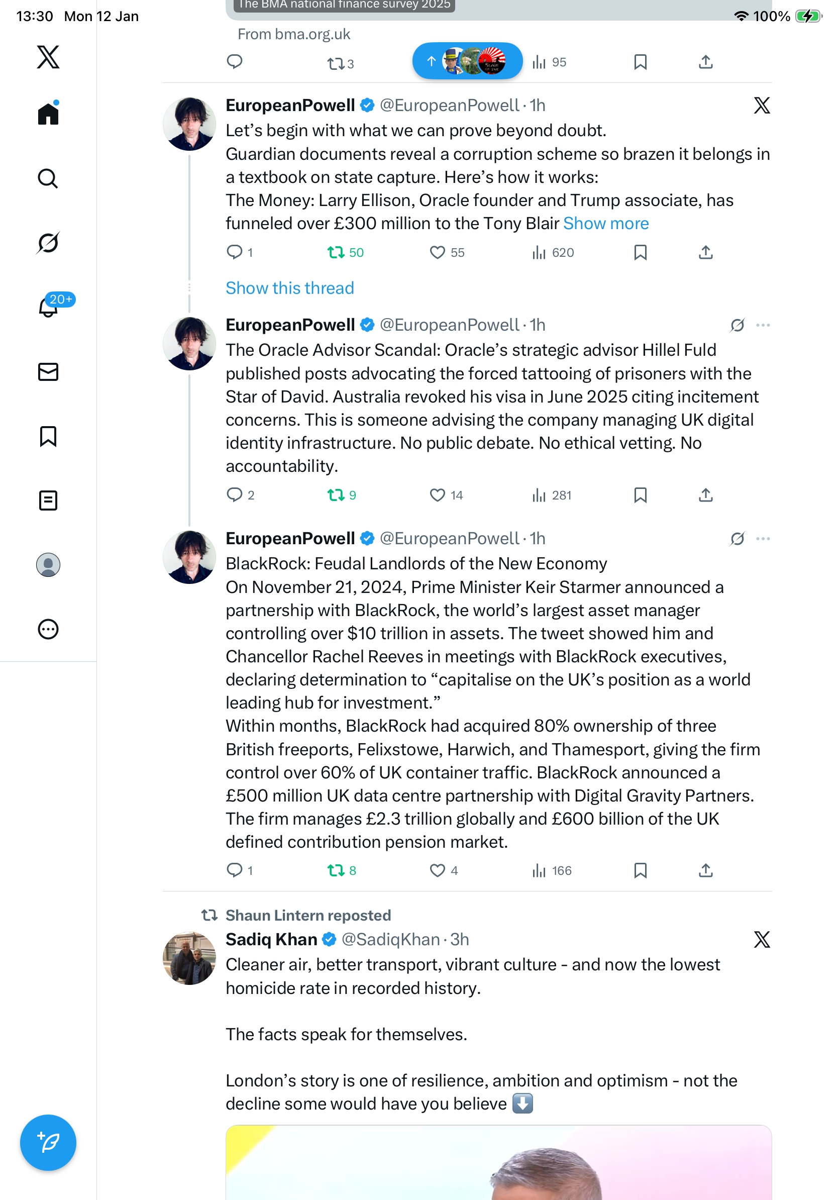Viewport: 838px width, 1200px height.
Task: Open more options on Oracle Advisor post
Action: (763, 325)
